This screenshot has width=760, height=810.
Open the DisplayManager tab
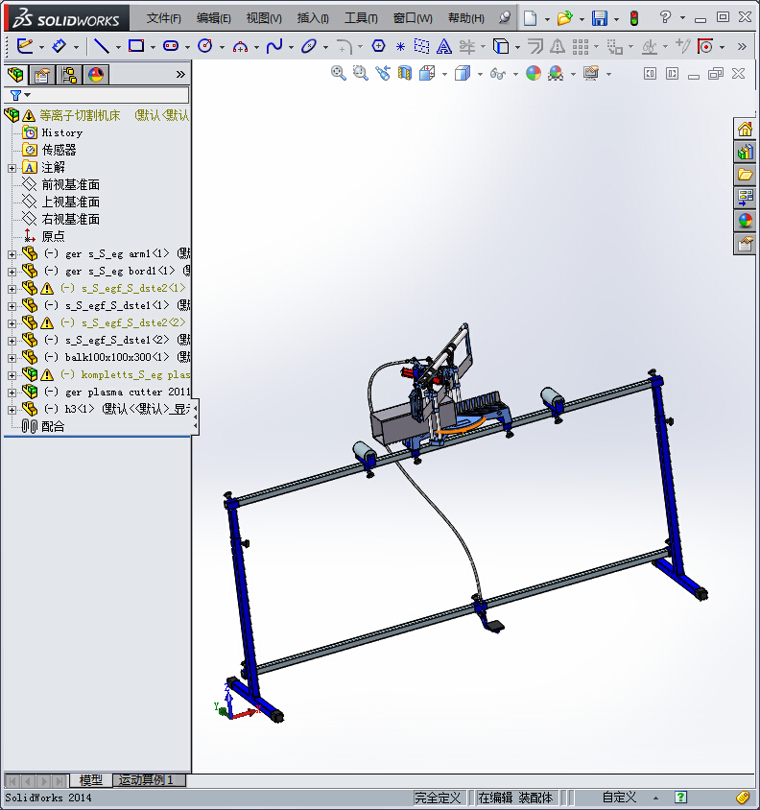(x=96, y=75)
